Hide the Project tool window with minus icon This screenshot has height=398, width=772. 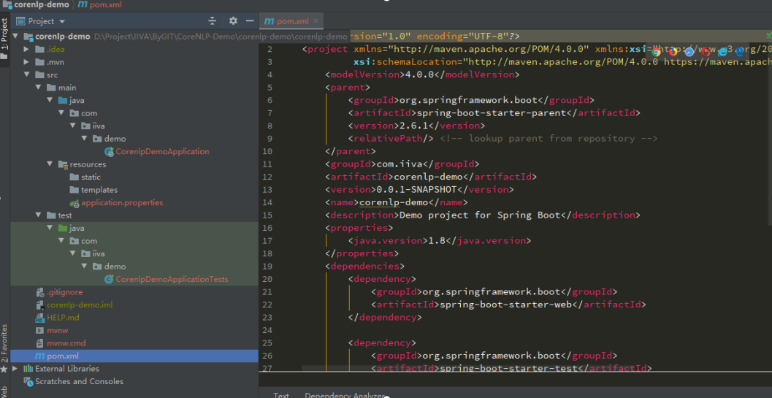[x=250, y=21]
